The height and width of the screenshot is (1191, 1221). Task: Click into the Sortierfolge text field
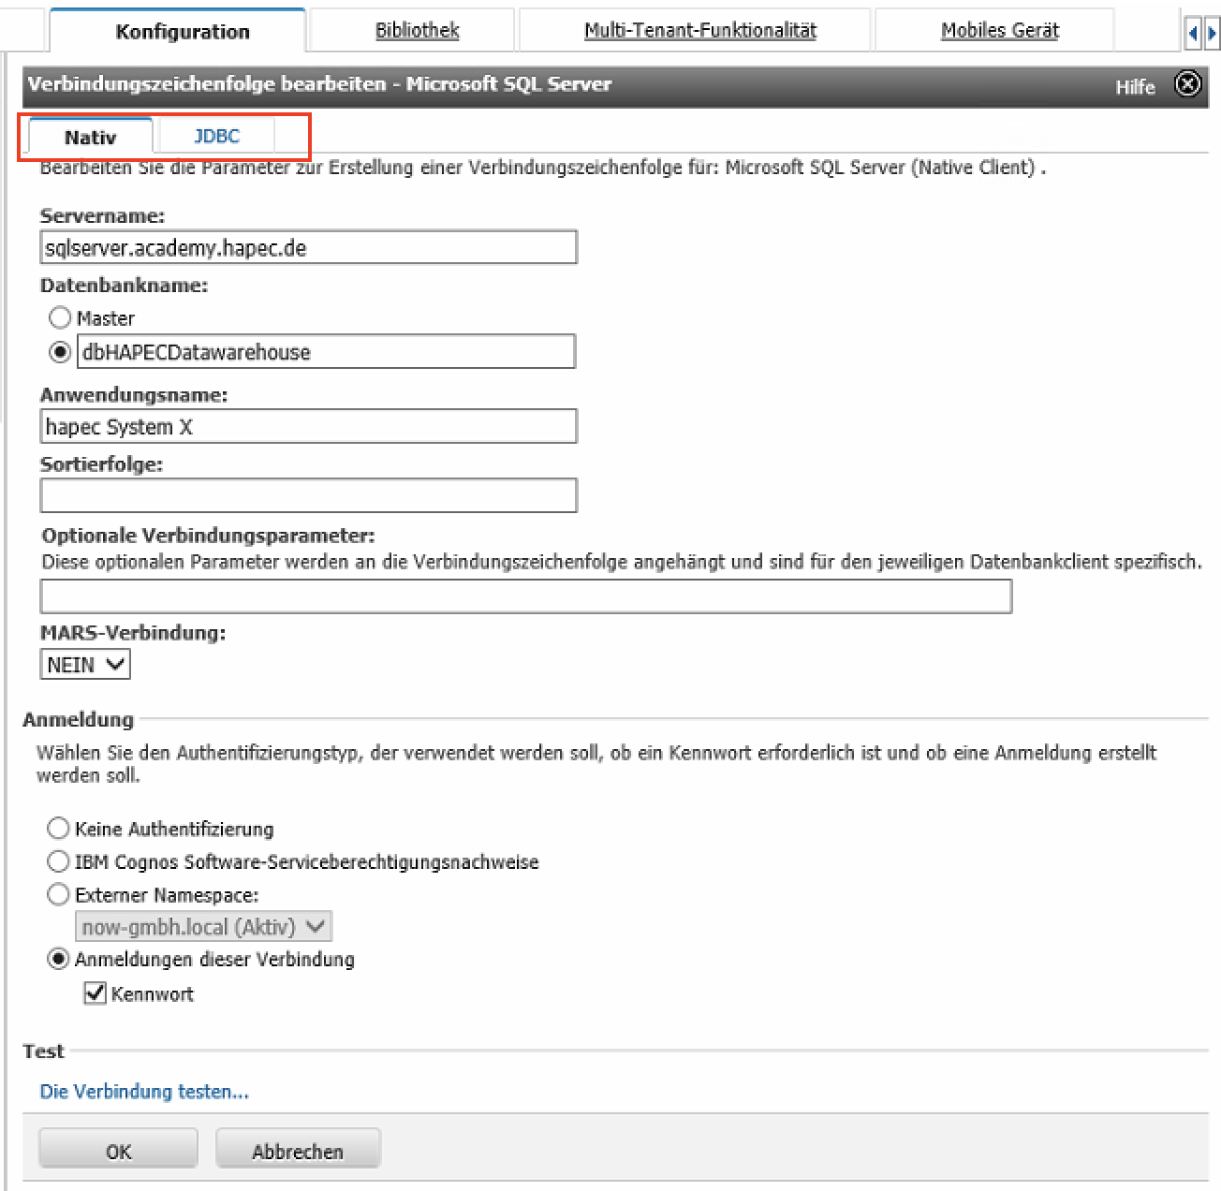pyautogui.click(x=308, y=495)
